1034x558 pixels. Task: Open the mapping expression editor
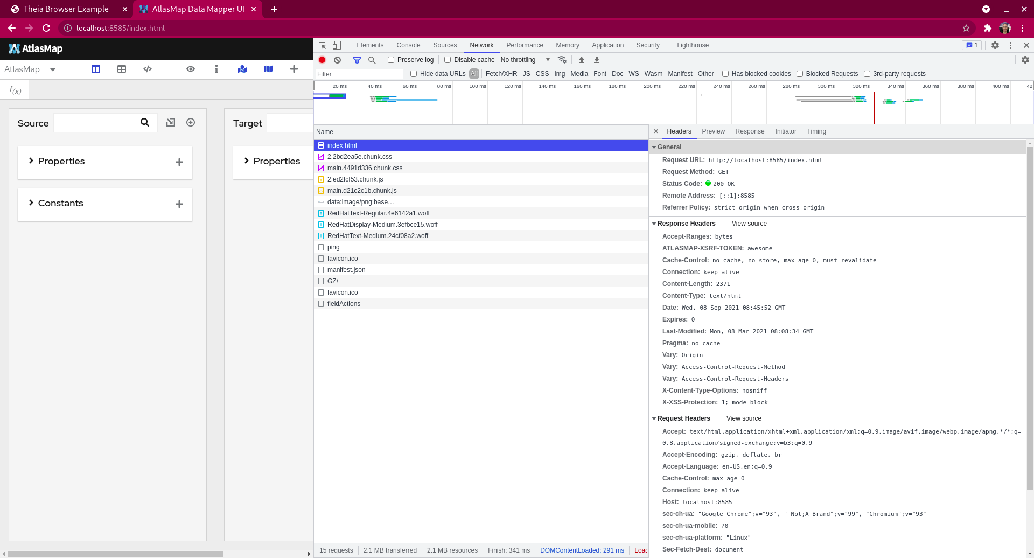pos(147,69)
